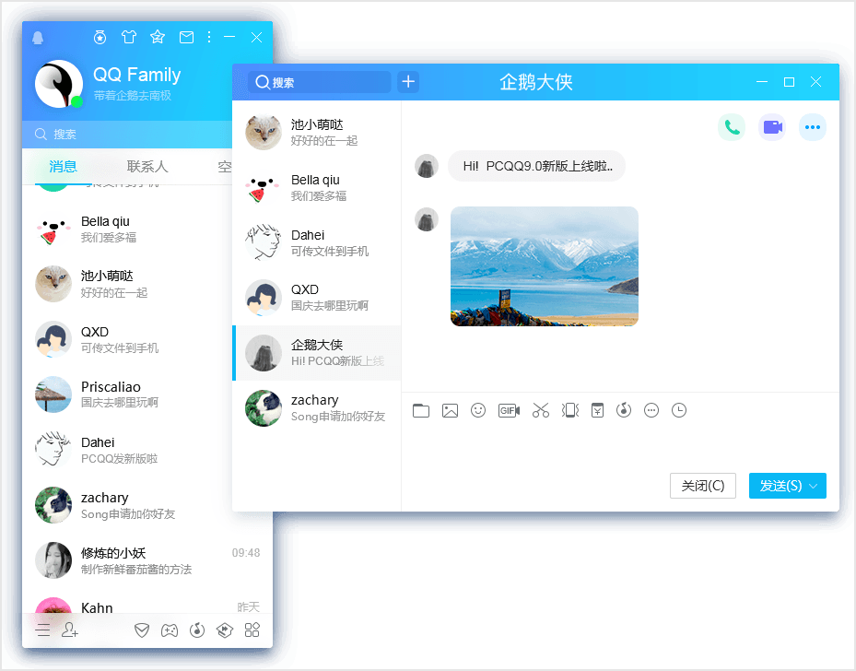Image resolution: width=856 pixels, height=671 pixels.
Task: Start a video call in chat
Action: [x=772, y=127]
